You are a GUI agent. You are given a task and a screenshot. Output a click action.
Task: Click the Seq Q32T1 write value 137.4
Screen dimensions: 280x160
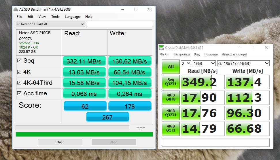point(248,82)
